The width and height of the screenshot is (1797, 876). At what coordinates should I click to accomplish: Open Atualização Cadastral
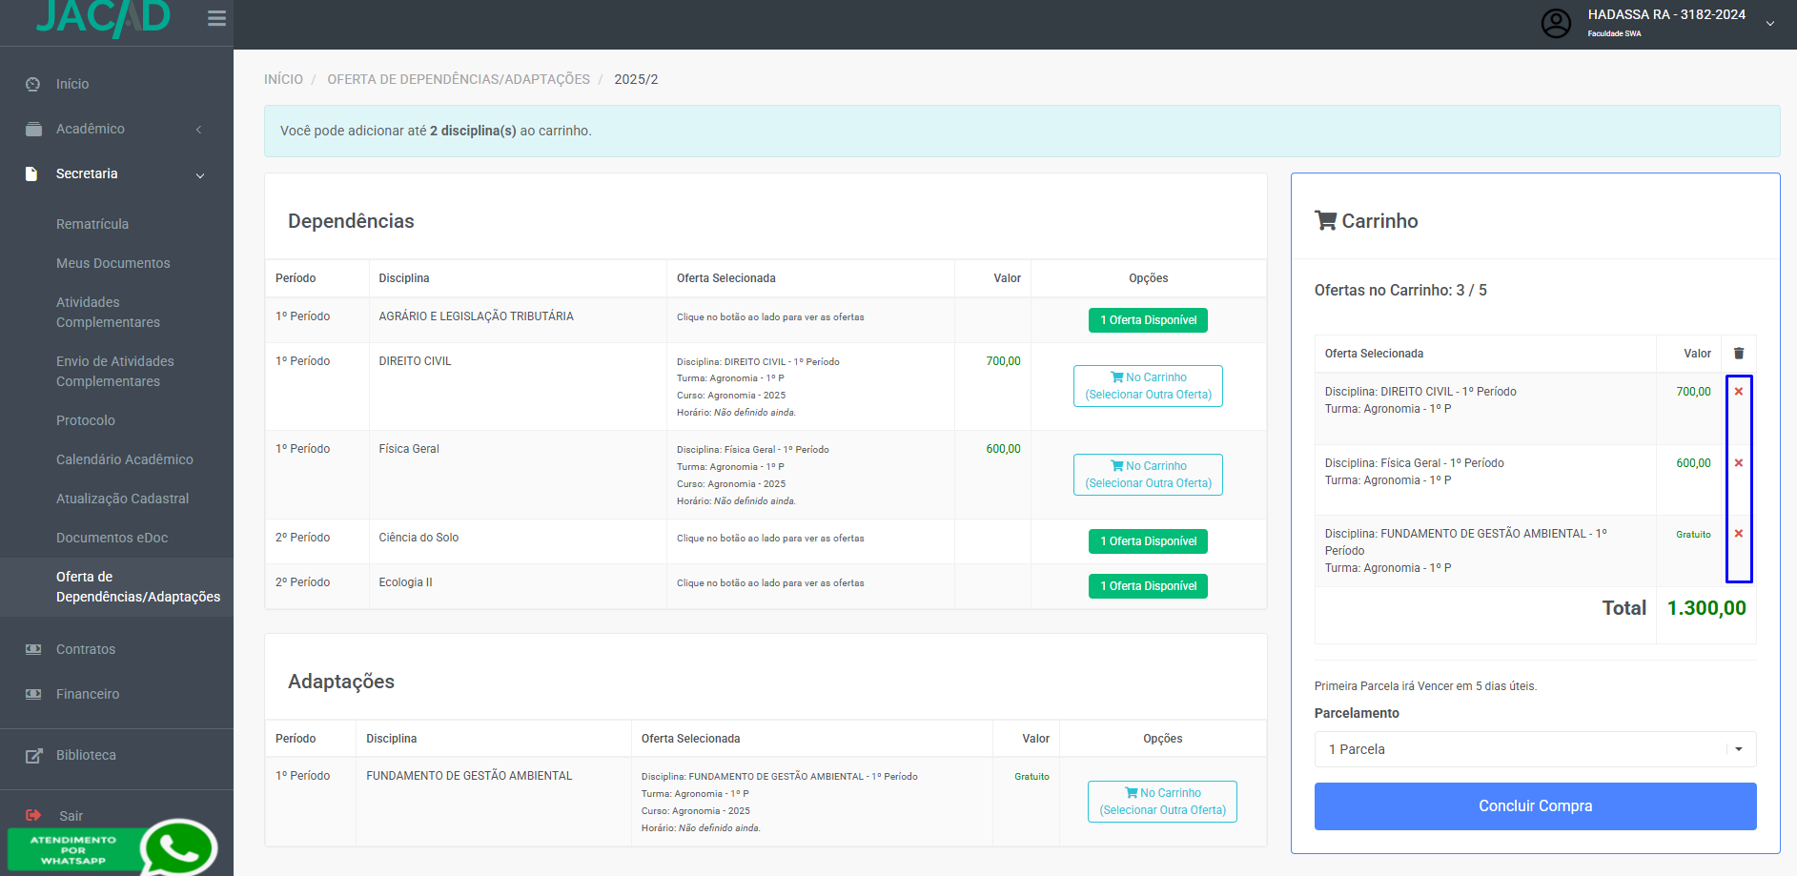point(123,499)
